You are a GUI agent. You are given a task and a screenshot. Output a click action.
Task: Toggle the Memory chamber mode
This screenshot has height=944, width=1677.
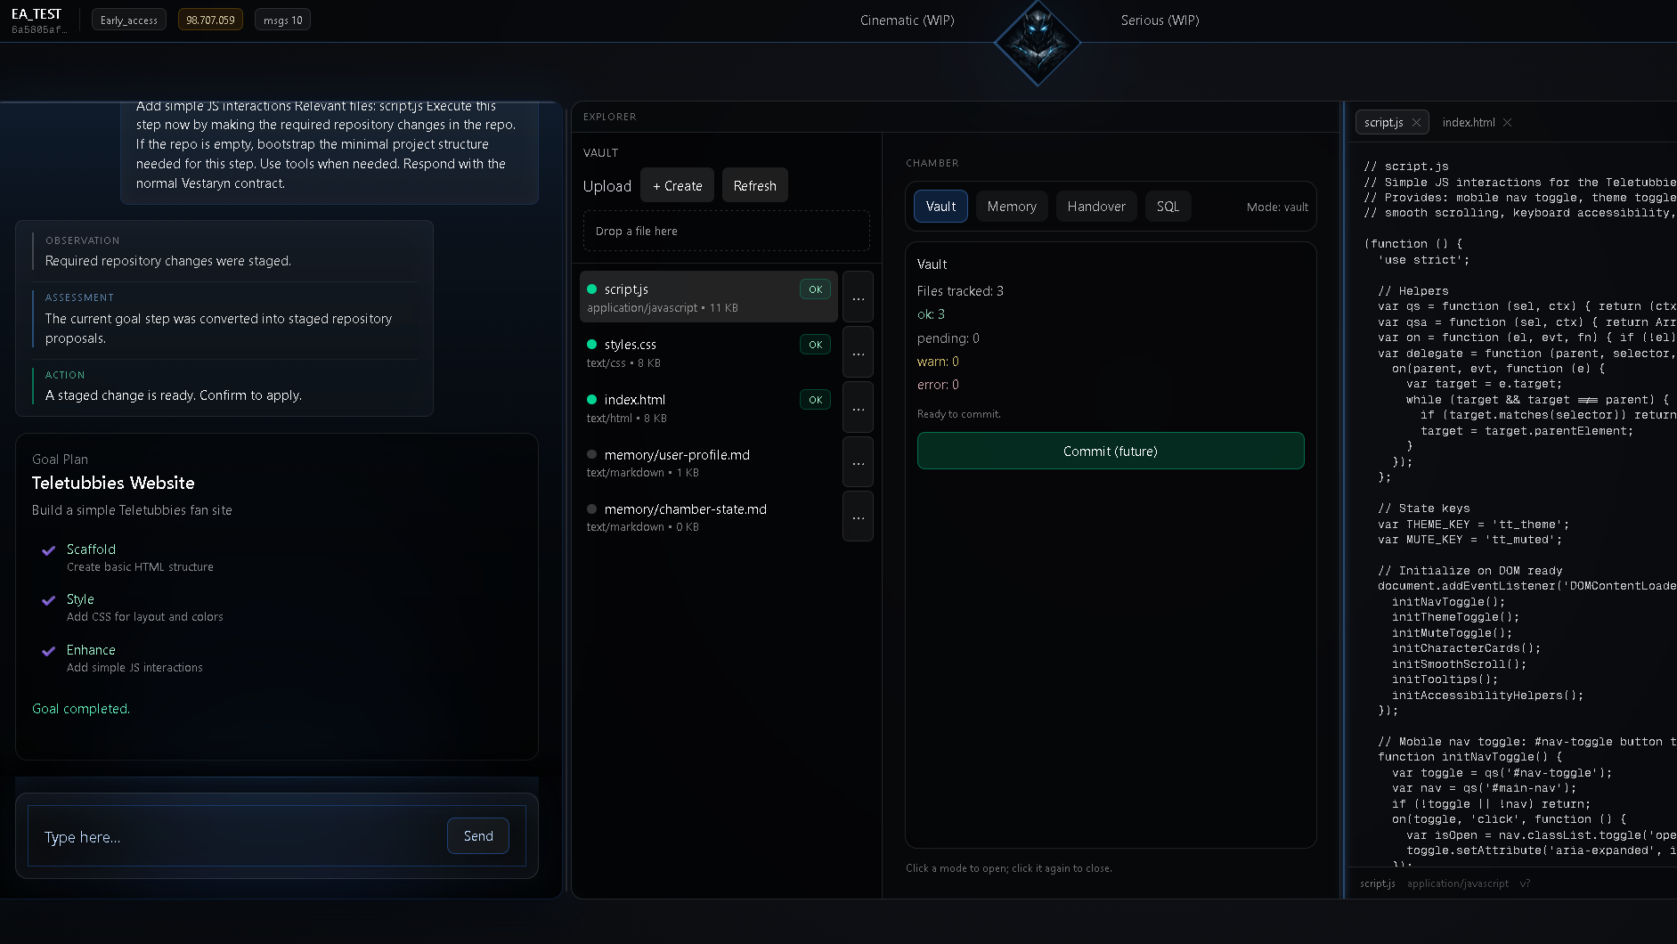pyautogui.click(x=1012, y=207)
